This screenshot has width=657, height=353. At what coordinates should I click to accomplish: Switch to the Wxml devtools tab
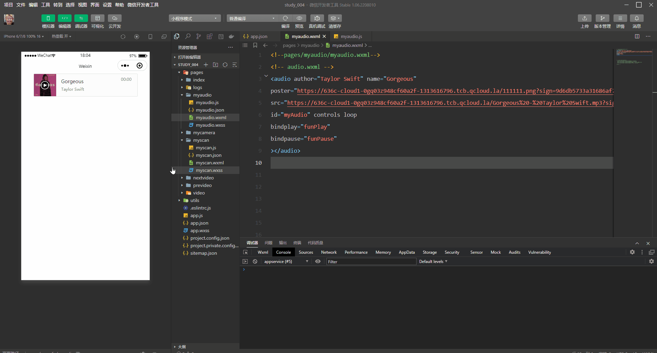coord(263,252)
